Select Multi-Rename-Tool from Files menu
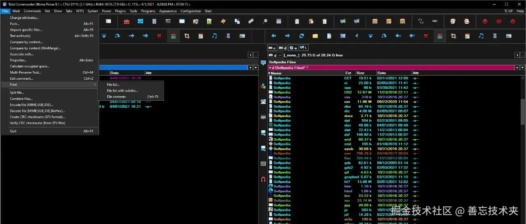The height and width of the screenshot is (224, 526). [x=49, y=72]
